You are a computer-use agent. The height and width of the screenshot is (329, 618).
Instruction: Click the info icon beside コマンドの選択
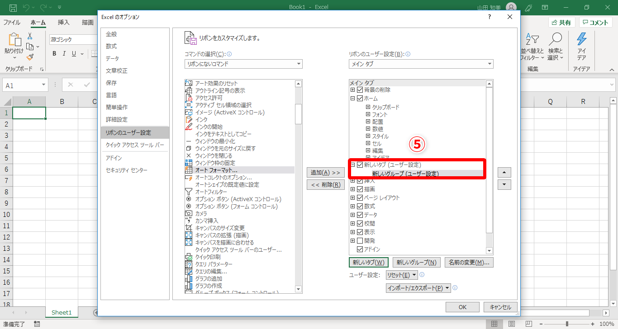[229, 54]
